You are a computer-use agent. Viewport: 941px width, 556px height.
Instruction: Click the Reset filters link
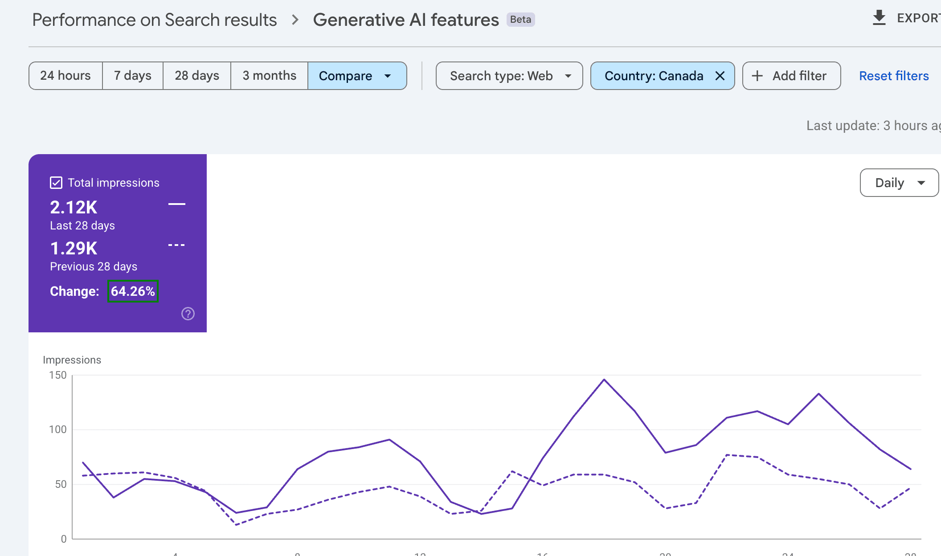point(894,76)
